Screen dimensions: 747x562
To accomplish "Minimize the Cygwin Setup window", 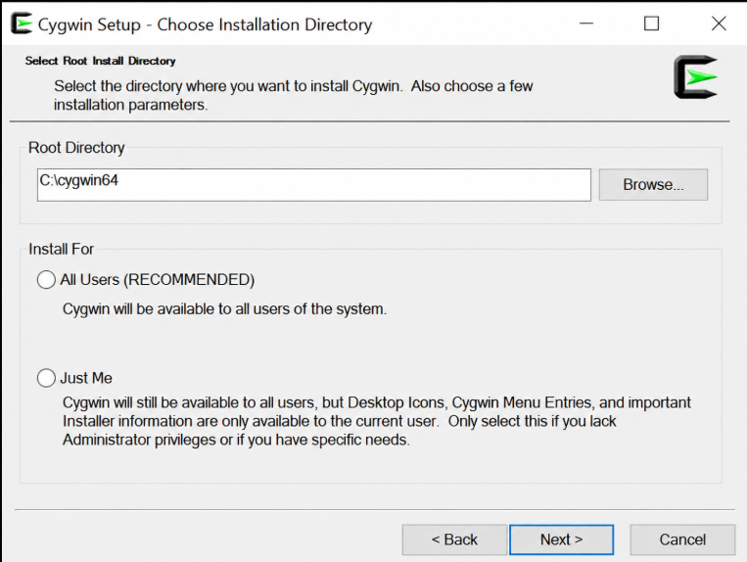I will (586, 23).
